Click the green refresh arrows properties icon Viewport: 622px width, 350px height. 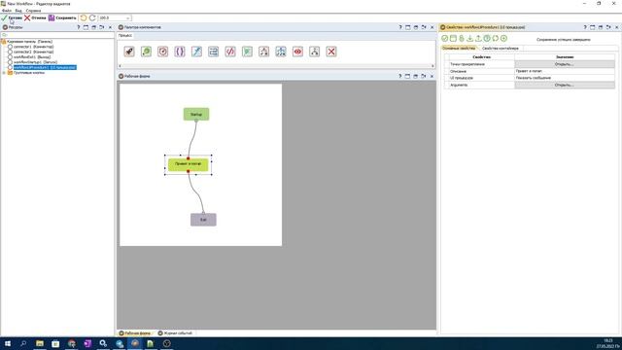(x=495, y=39)
